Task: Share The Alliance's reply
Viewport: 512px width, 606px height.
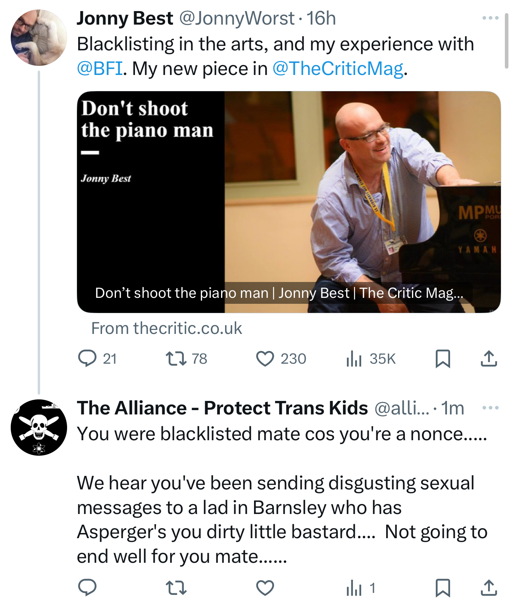Action: click(x=489, y=587)
